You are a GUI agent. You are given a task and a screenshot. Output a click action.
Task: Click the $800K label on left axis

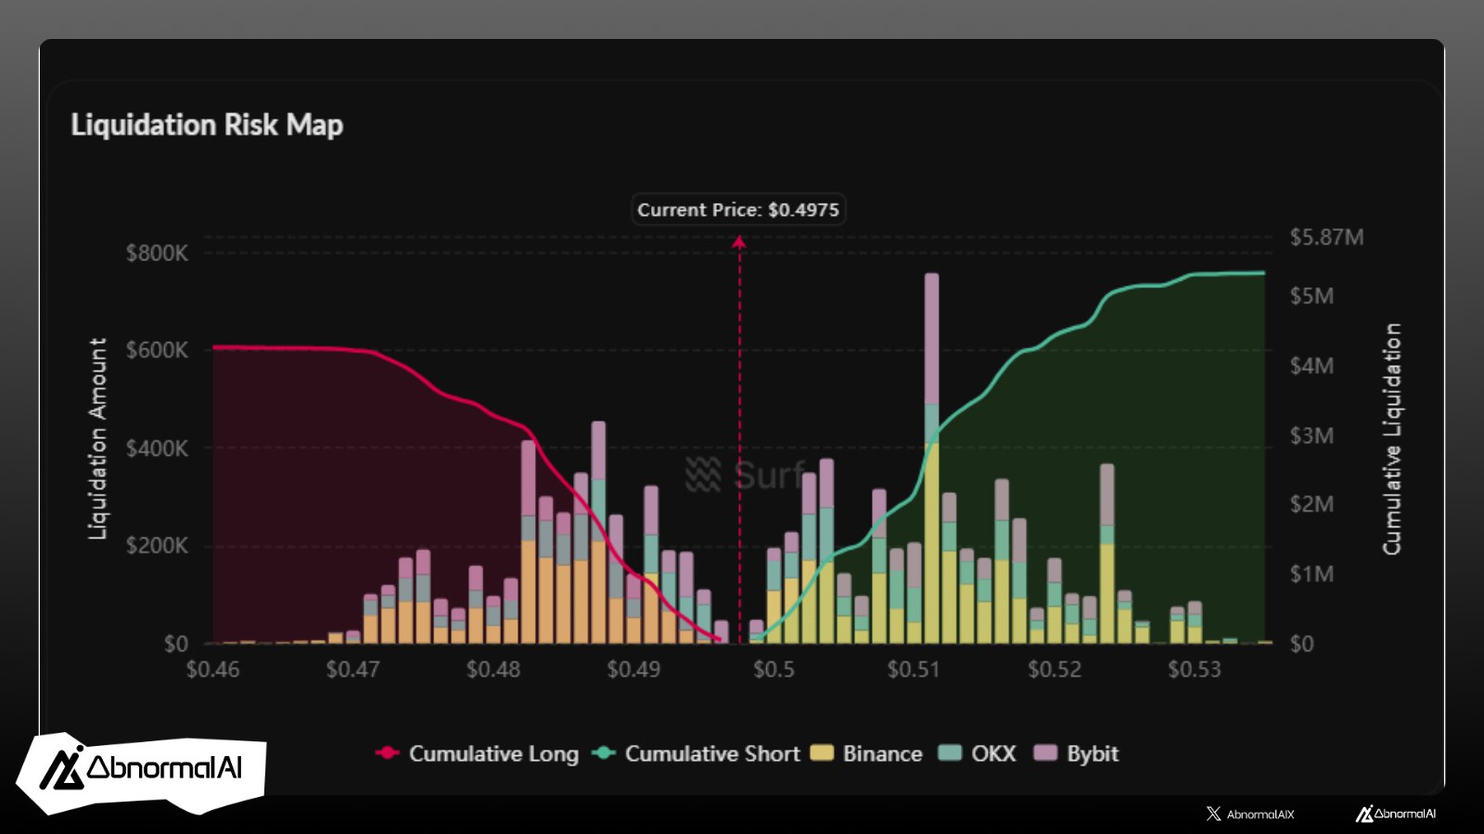[x=157, y=253]
